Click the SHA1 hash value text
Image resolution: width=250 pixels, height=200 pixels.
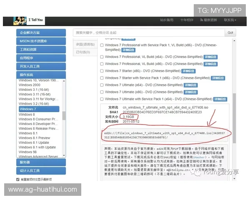162,112
